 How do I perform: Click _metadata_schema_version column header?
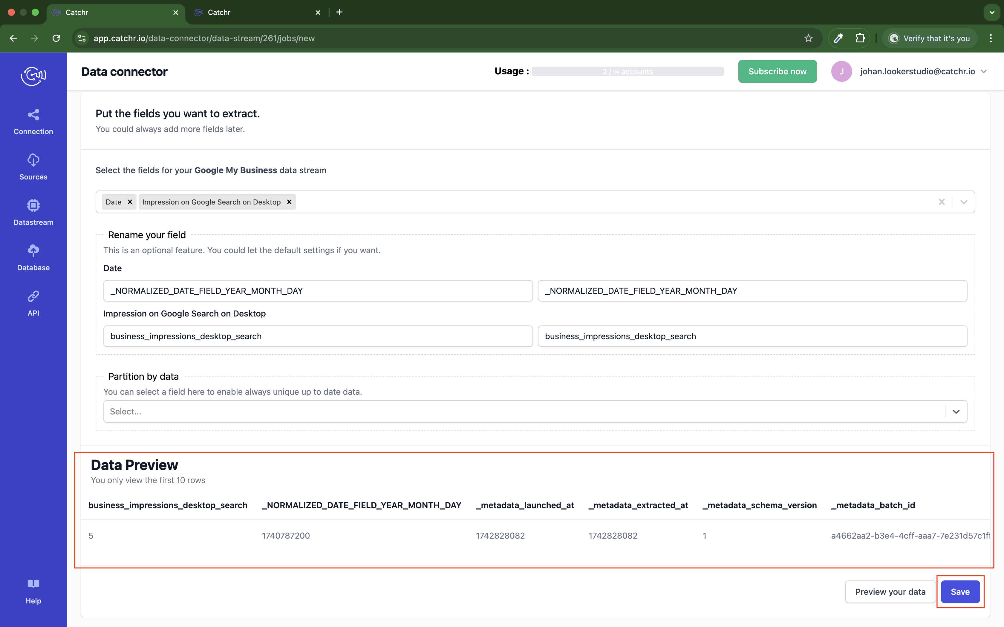click(x=760, y=505)
